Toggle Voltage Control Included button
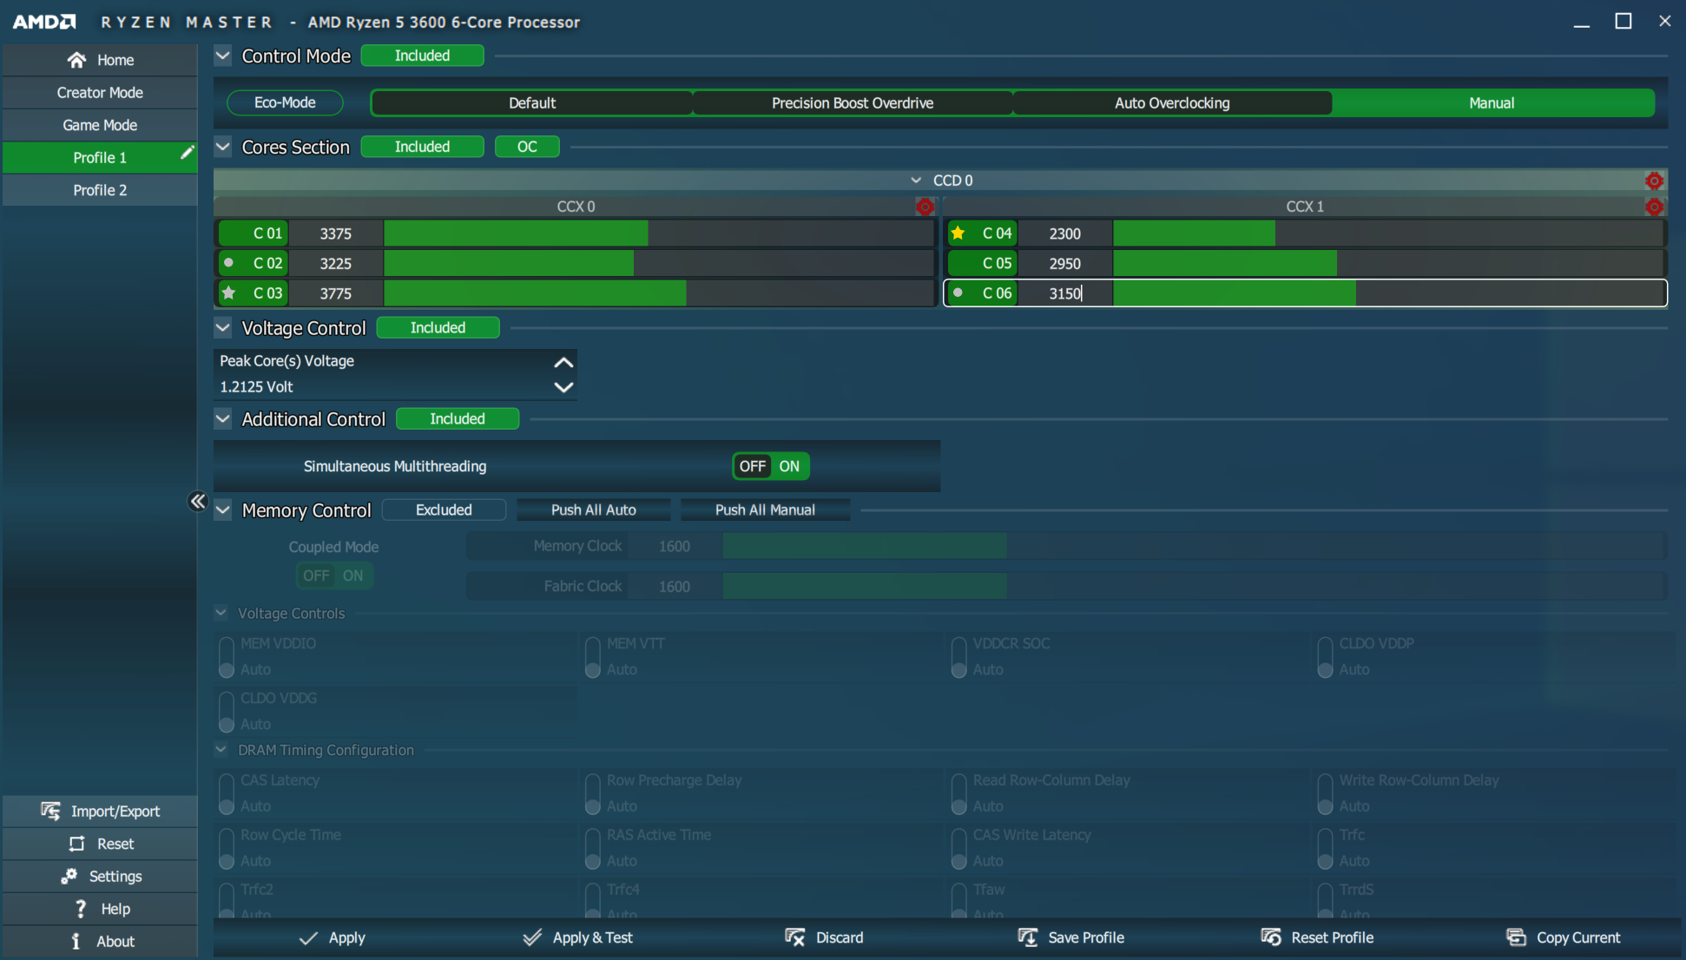Screen dimensions: 1686x960 tap(438, 327)
